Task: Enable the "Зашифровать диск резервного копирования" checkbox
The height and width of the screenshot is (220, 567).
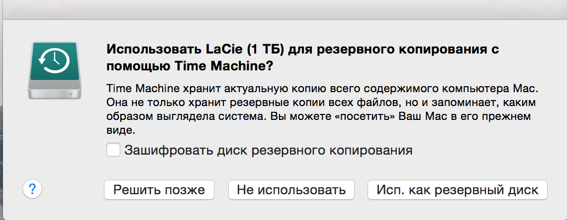Action: [x=113, y=150]
